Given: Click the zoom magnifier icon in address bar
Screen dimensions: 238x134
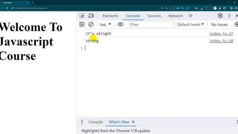Looking at the screenshot, I should click(x=162, y=8).
